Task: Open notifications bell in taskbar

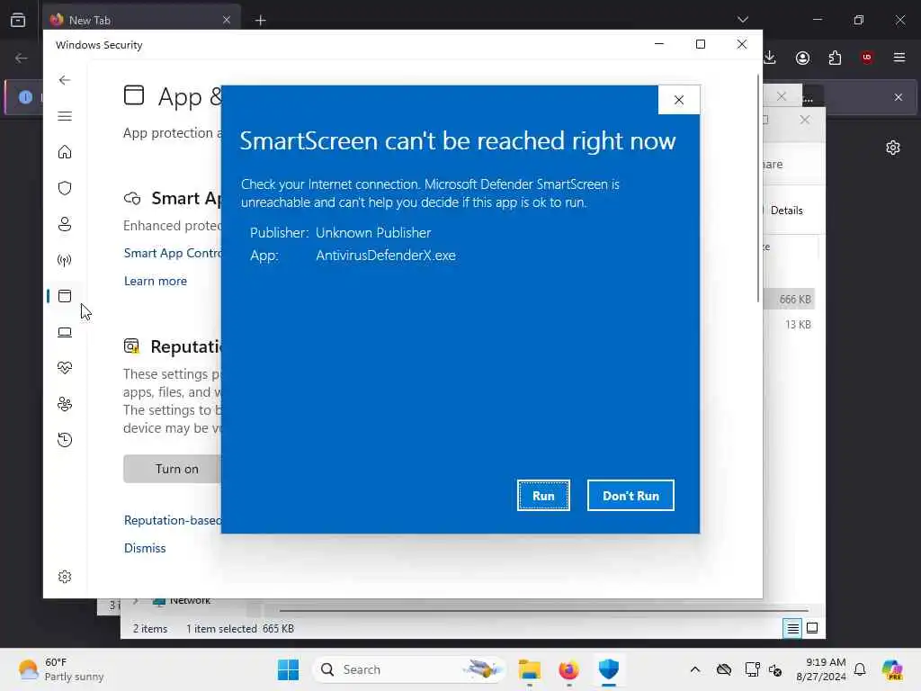Action: 860,669
